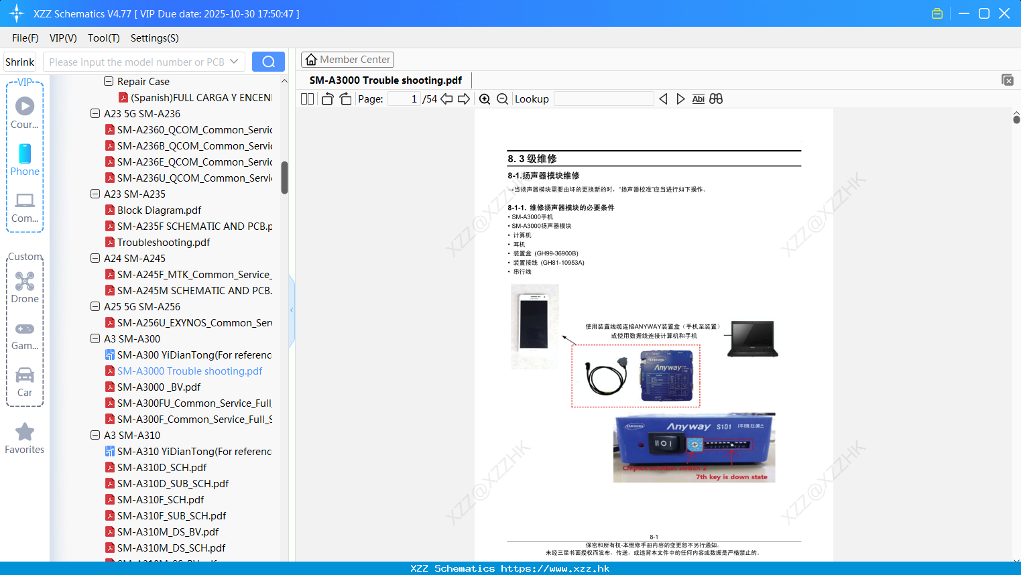Screen dimensions: 1021x575
Task: Open Block Diagram.pdf
Action: click(x=159, y=210)
